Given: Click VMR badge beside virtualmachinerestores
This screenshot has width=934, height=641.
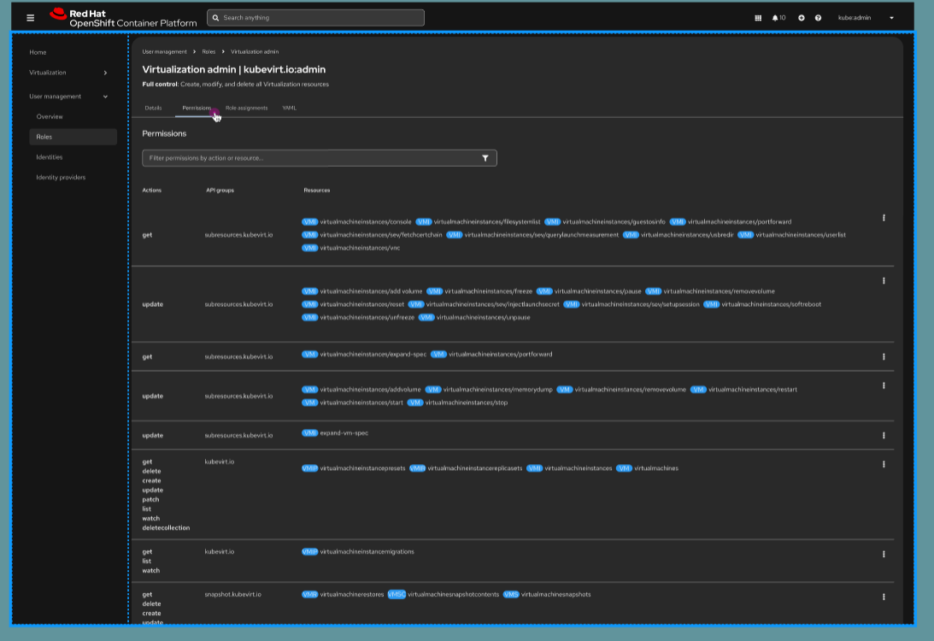Looking at the screenshot, I should [x=309, y=595].
